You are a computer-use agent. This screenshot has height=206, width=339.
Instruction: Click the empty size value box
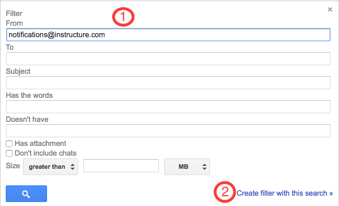121,166
